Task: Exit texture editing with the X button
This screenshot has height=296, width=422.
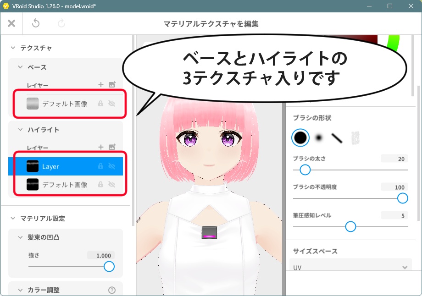Action: click(x=11, y=24)
